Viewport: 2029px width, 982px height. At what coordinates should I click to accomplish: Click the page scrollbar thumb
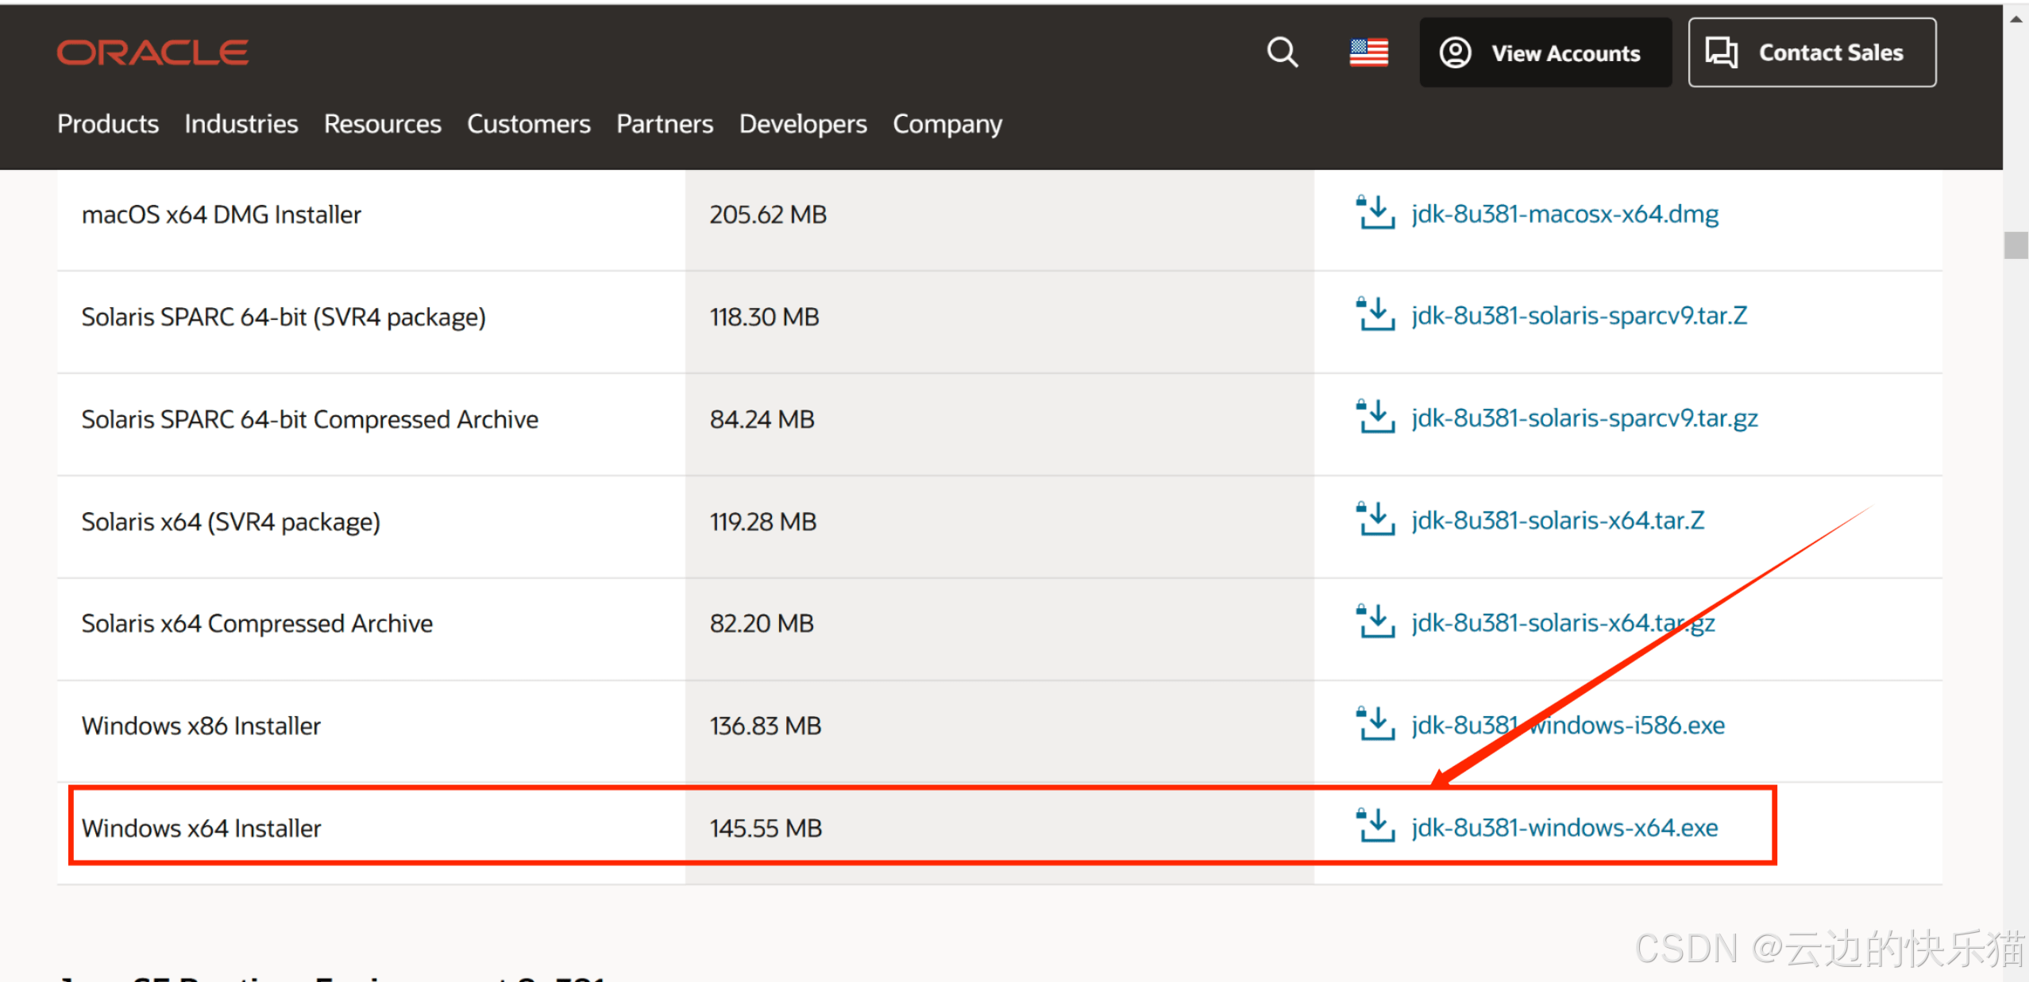(2015, 245)
